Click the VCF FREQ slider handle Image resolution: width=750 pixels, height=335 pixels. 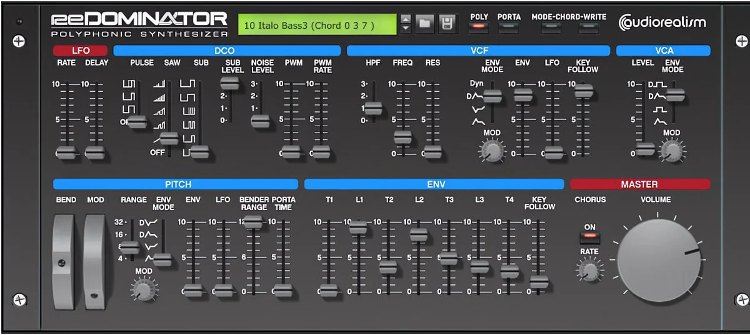[402, 136]
